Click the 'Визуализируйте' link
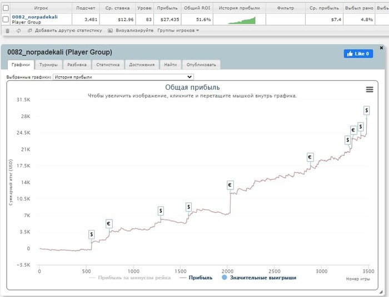The height and width of the screenshot is (297, 389). [x=134, y=30]
